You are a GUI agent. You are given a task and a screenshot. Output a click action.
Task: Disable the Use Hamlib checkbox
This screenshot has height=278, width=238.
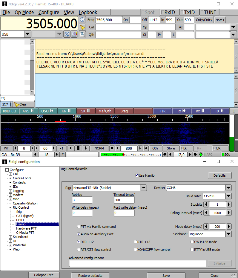coord(137,175)
